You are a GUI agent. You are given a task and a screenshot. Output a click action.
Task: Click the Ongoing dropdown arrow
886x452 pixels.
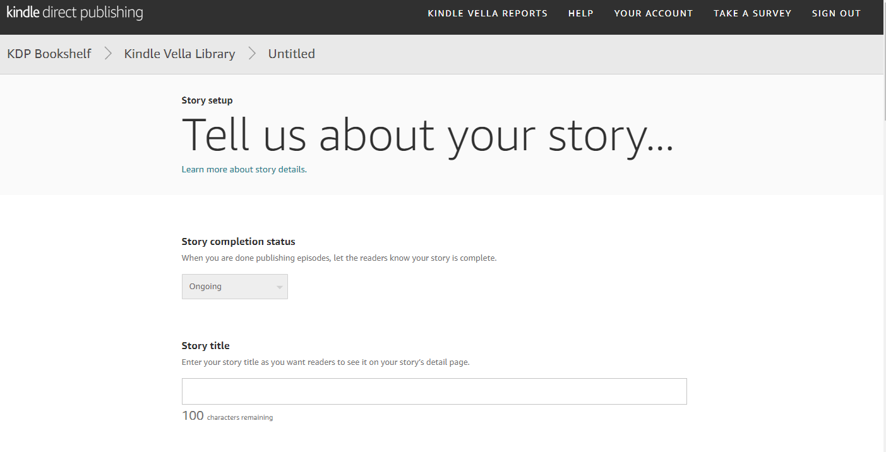click(x=279, y=287)
